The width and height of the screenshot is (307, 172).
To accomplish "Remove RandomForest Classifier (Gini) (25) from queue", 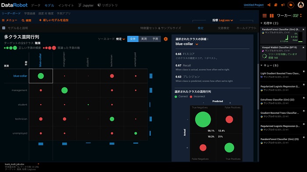I will coord(303,137).
